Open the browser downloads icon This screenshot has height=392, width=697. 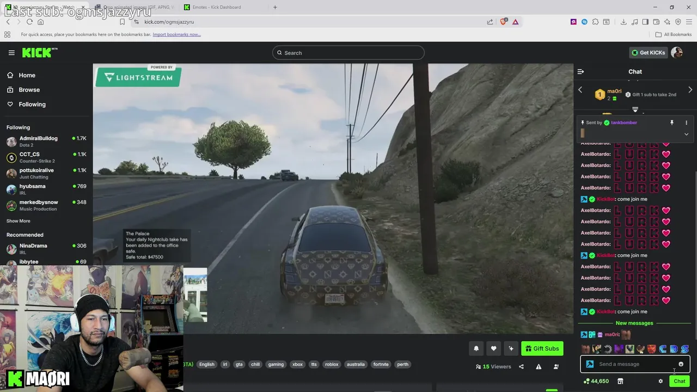[x=623, y=22]
